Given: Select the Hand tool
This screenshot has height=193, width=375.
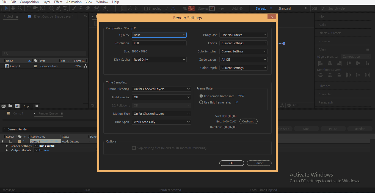Looking at the screenshot, I should point(13,8).
